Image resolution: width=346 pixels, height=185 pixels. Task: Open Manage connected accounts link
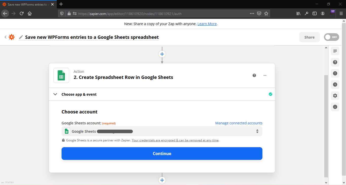[x=239, y=123]
